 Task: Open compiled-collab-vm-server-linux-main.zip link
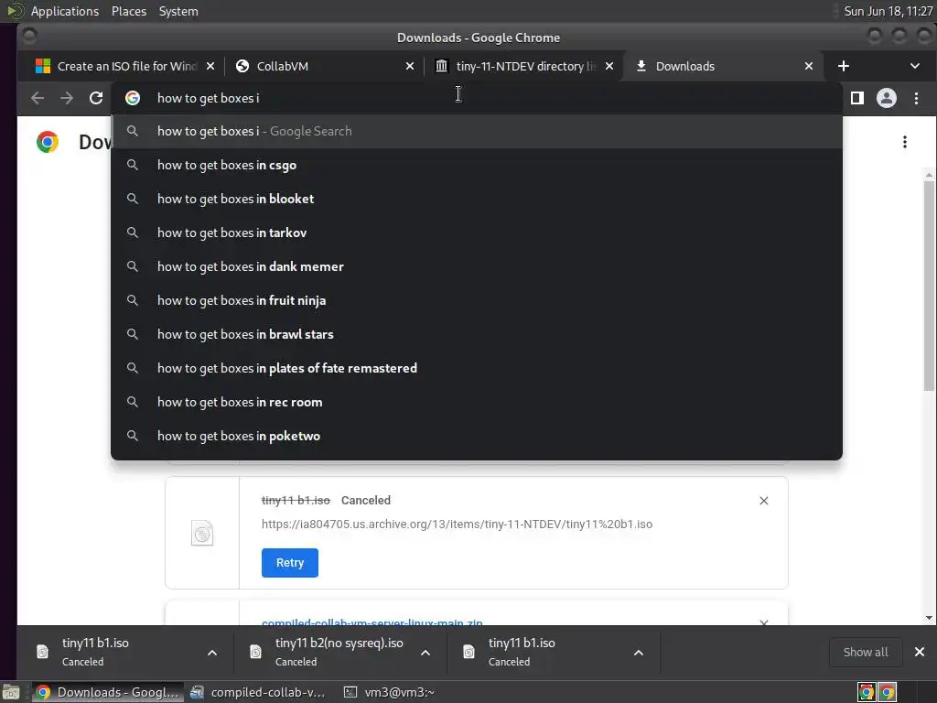click(x=372, y=622)
